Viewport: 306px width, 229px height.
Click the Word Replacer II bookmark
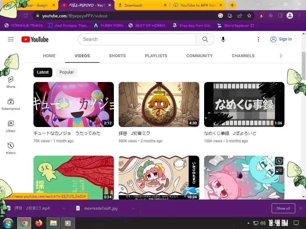click(x=235, y=26)
